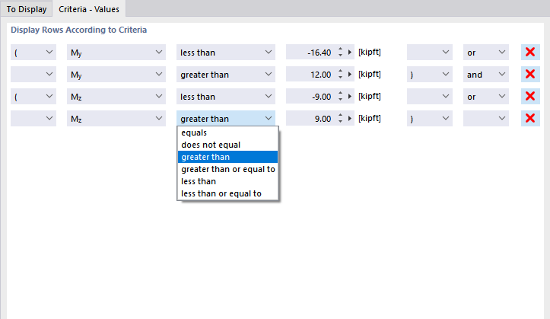Viewport: 550px width, 319px height.
Task: Adjust the 12.00 value spinner
Action: [x=339, y=75]
